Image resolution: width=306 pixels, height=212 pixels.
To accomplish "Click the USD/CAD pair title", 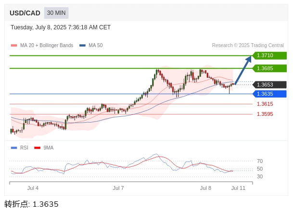I will coord(25,13).
